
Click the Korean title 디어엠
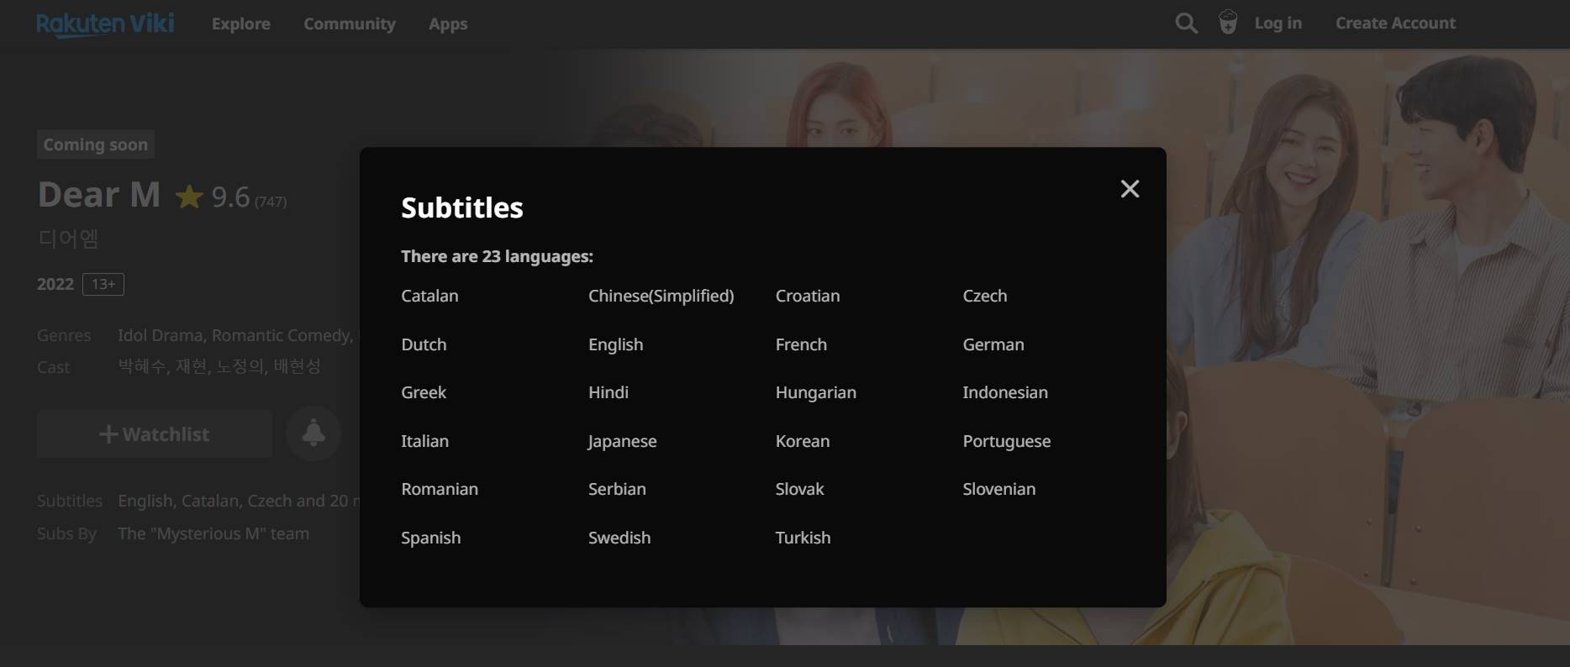(x=68, y=239)
